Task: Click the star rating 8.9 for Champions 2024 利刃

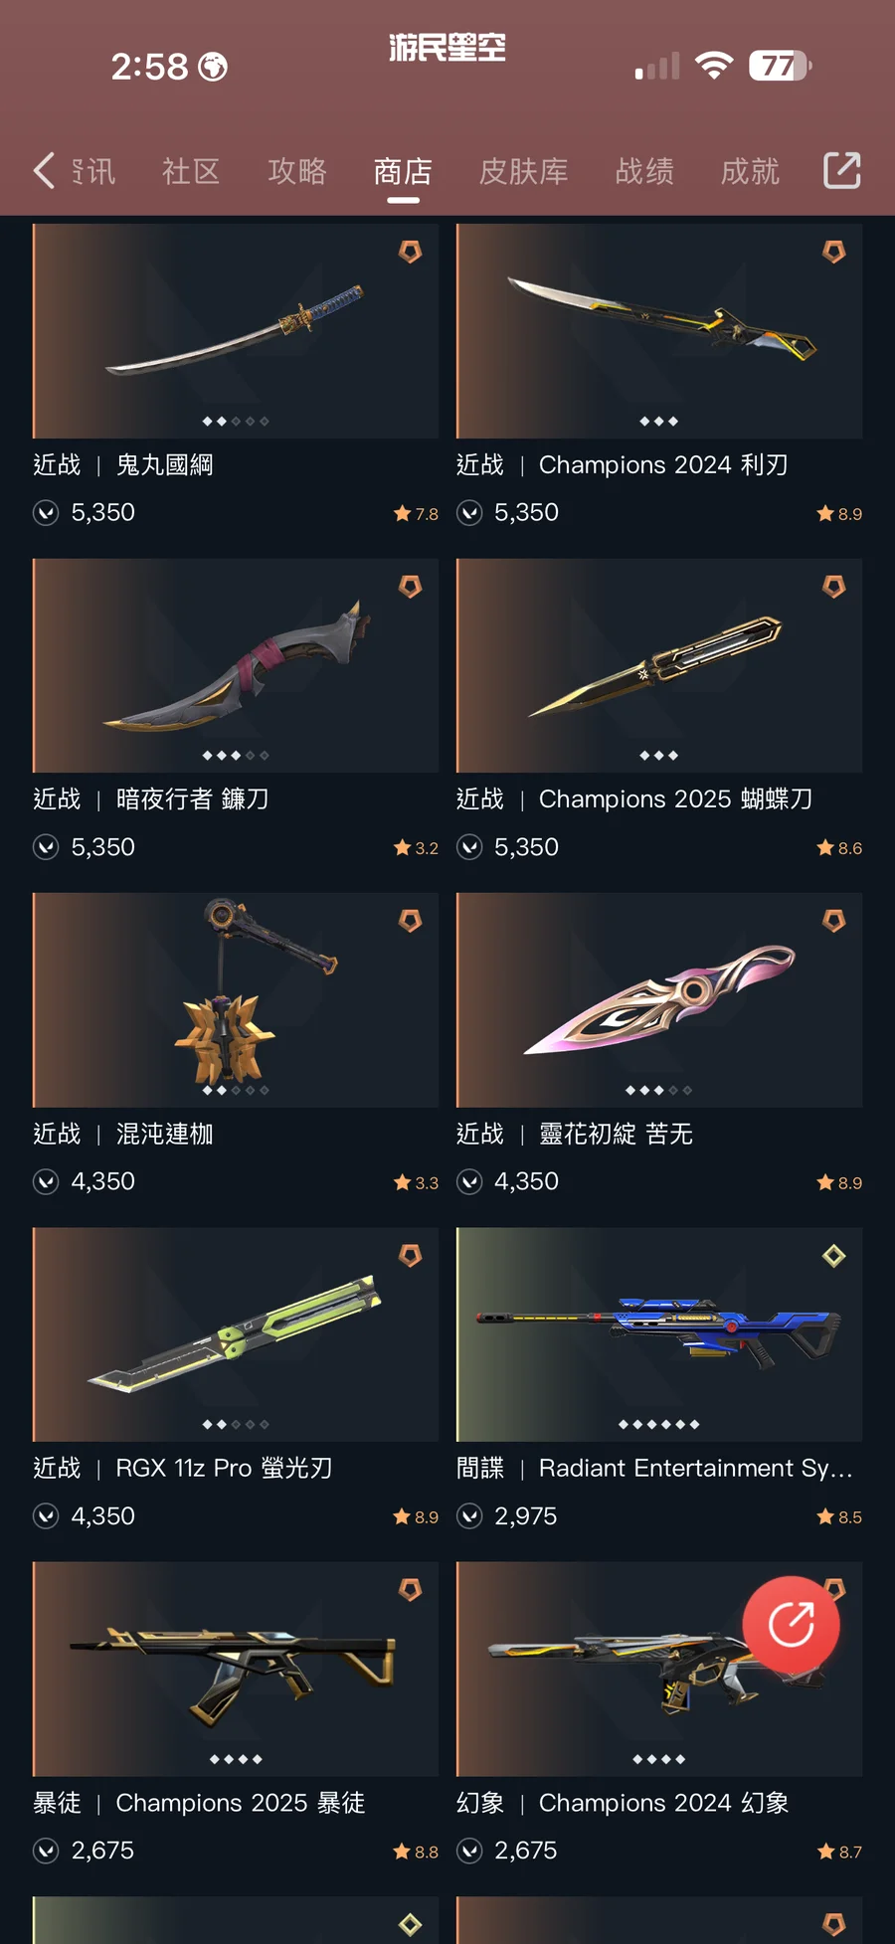Action: point(839,514)
